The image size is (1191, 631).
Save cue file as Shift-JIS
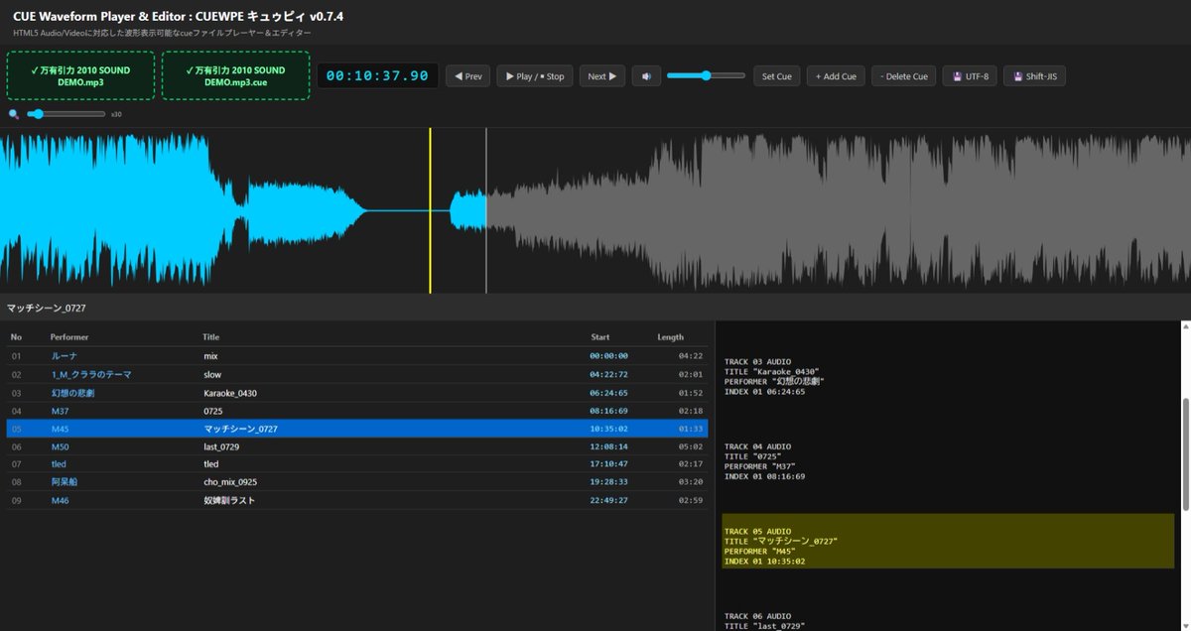click(x=1034, y=76)
